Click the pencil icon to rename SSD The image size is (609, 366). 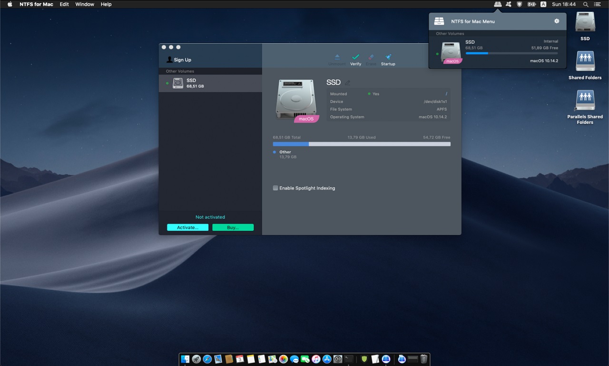347,83
